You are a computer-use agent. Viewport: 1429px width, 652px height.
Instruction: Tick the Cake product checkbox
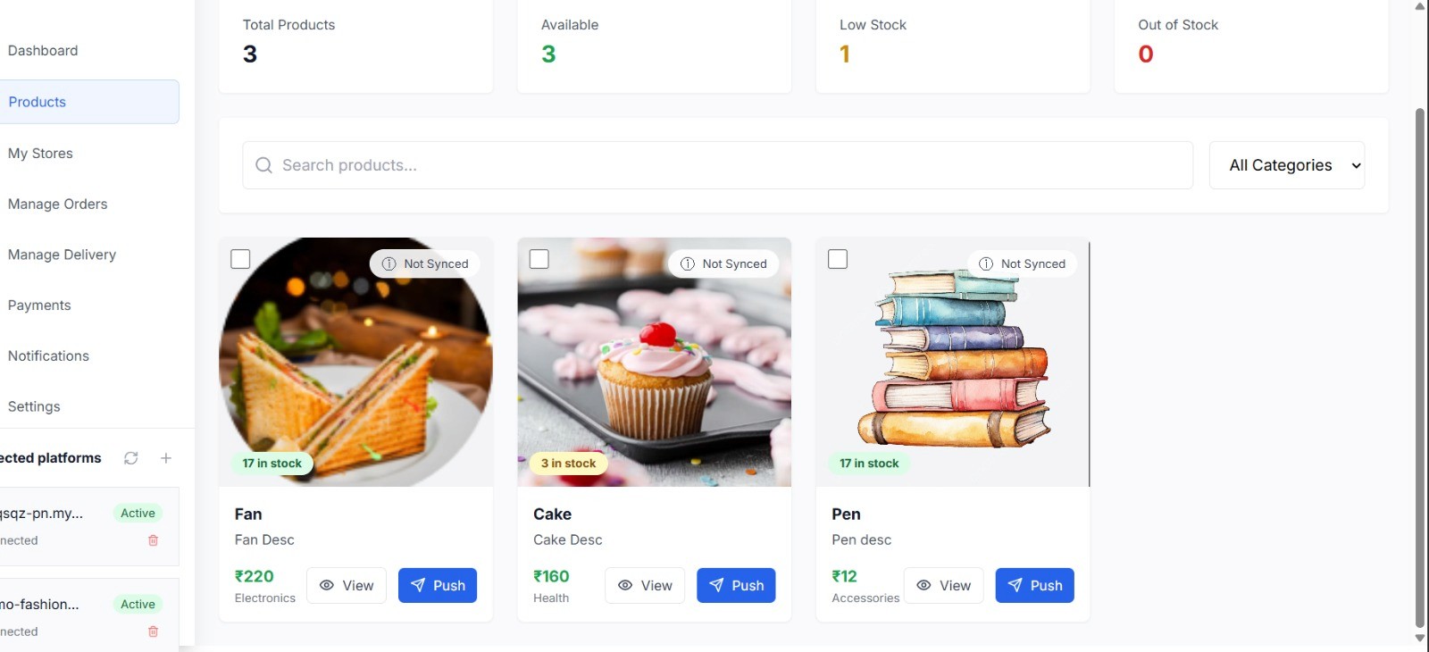coord(539,259)
